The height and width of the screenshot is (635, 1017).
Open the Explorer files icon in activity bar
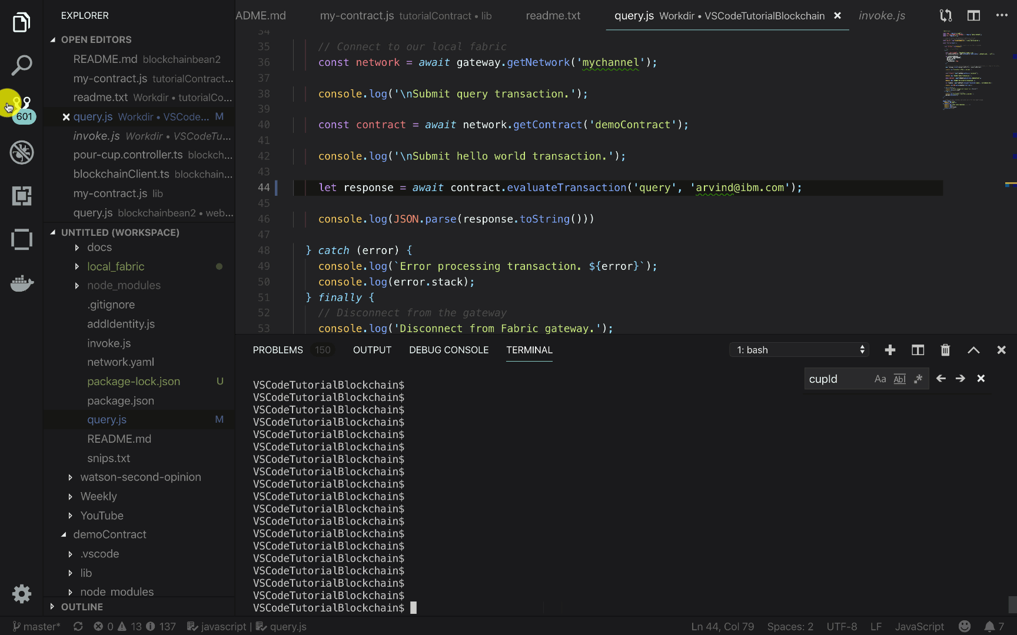pos(21,22)
